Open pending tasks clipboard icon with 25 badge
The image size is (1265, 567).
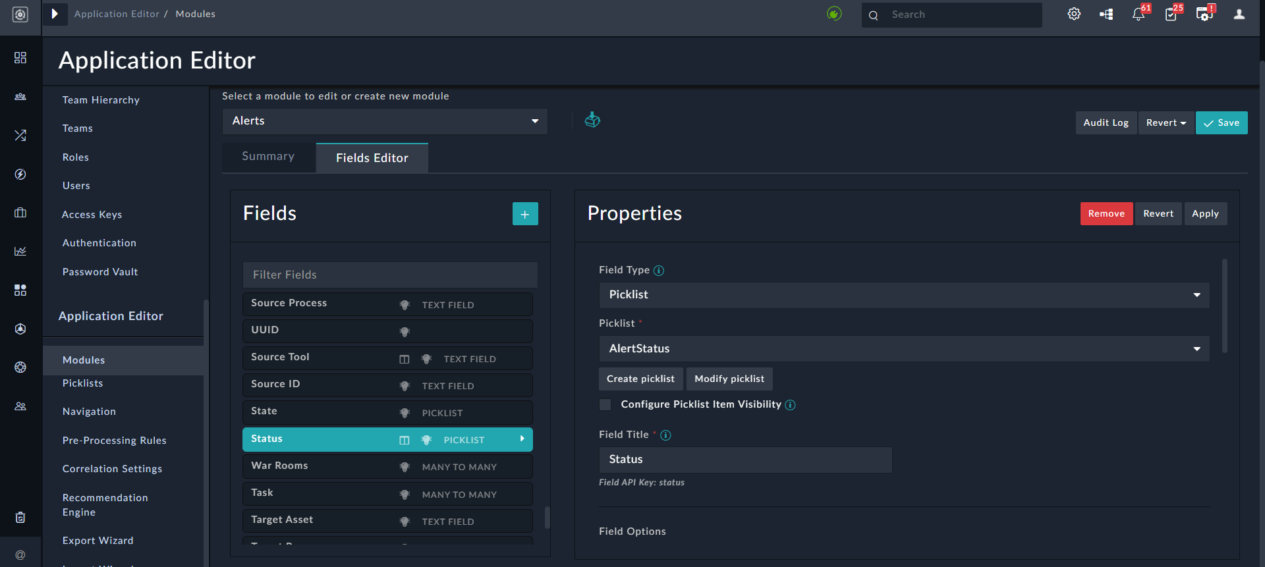pyautogui.click(x=1171, y=14)
